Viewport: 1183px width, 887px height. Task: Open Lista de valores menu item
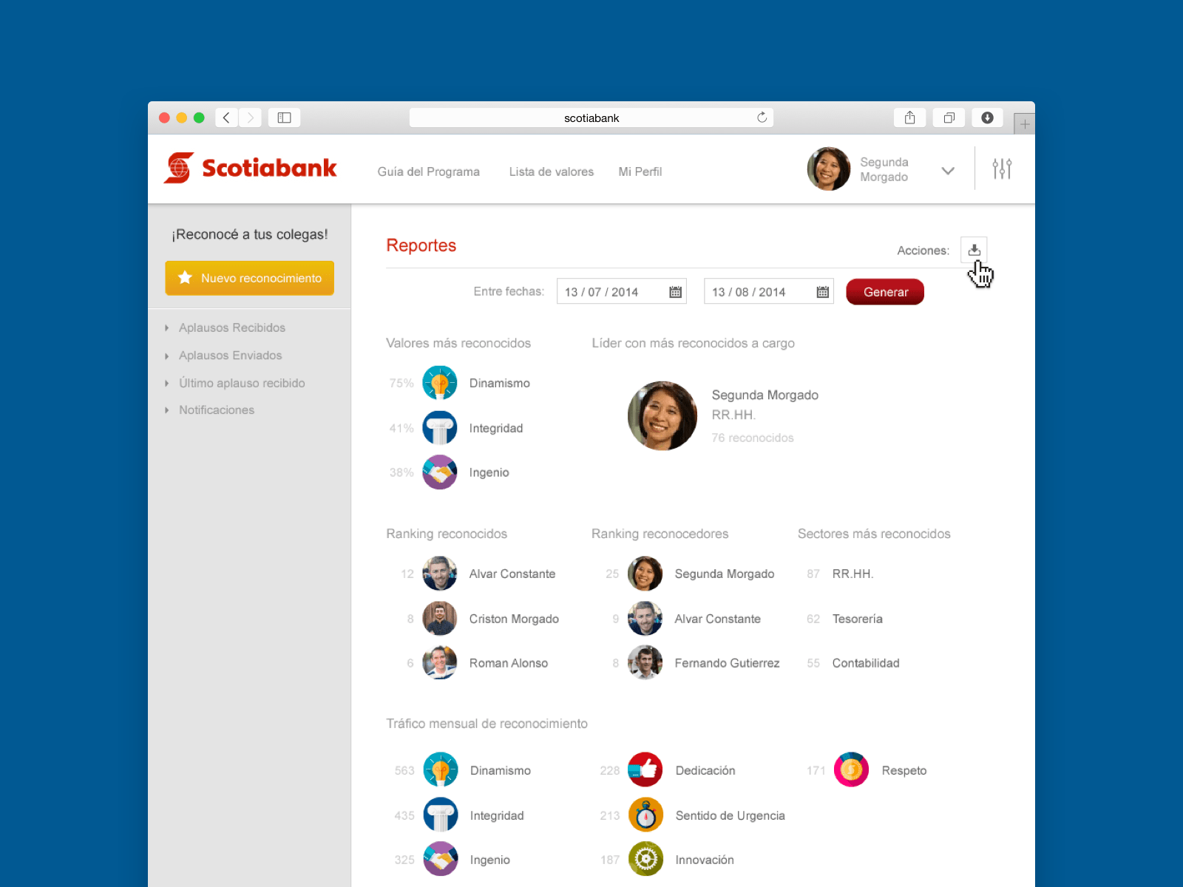coord(552,171)
